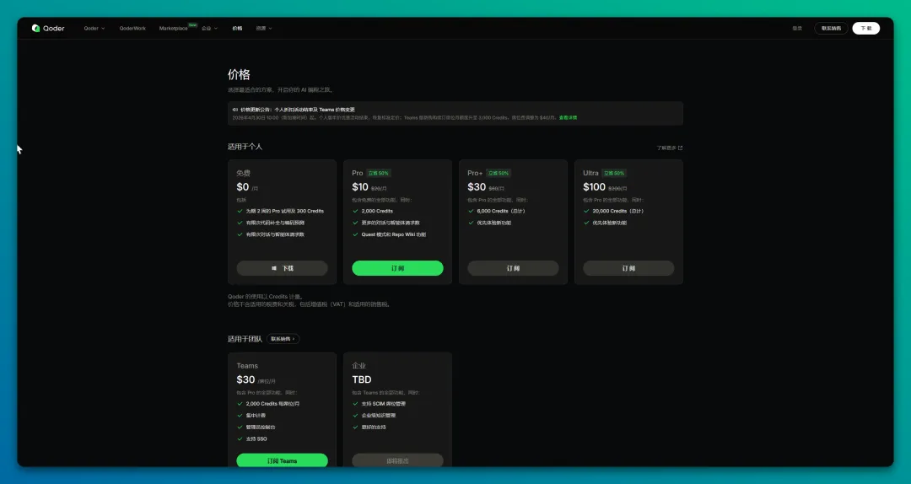Click the checkmark beside '20,000 Credits（总计）'
The image size is (911, 484).
pyautogui.click(x=587, y=211)
